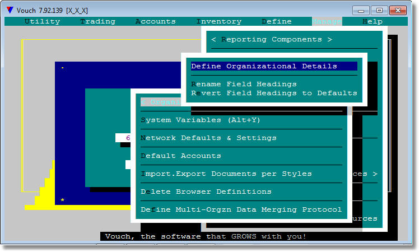The image size is (419, 252).
Task: Expand the Reporting Components submenu
Action: tap(272, 39)
